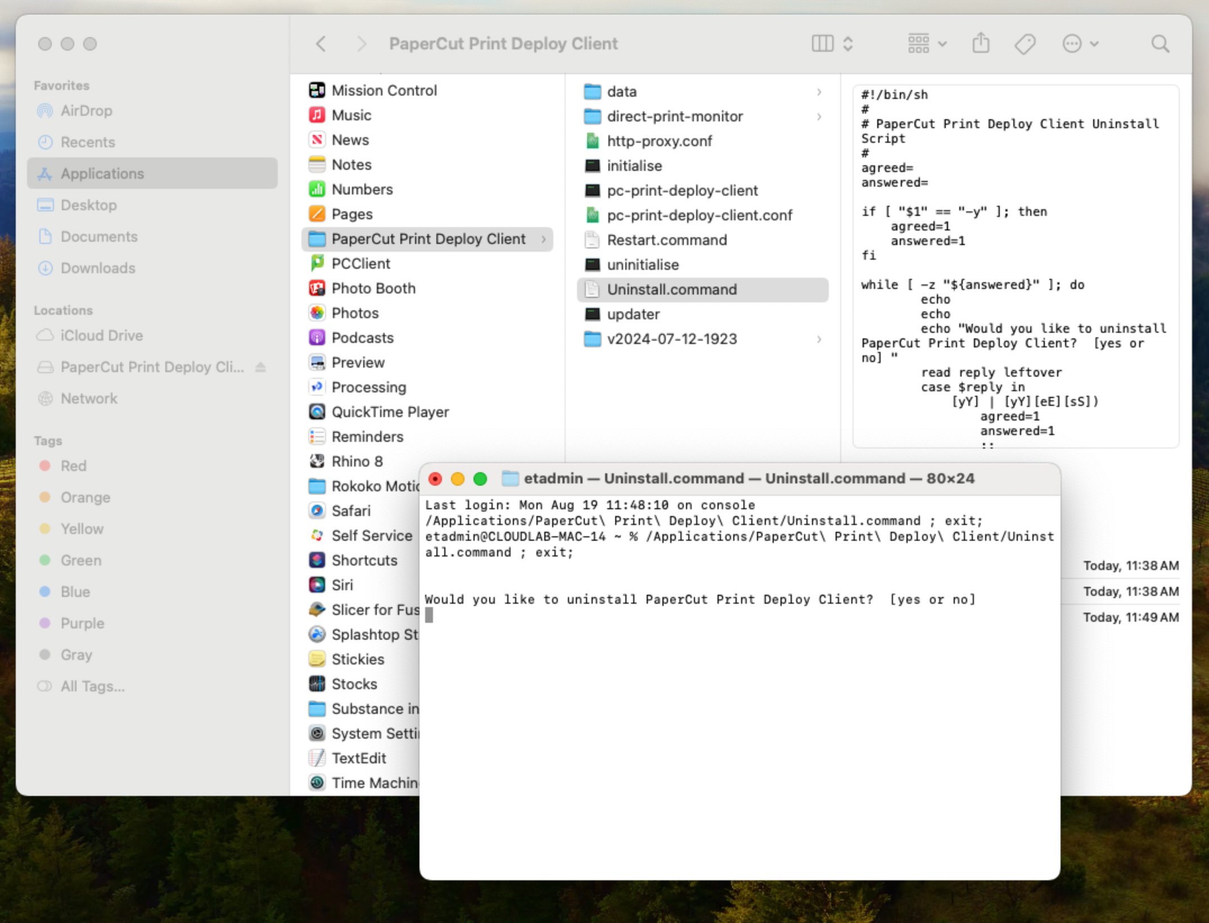
Task: Select the Reminders app icon
Action: (x=317, y=436)
